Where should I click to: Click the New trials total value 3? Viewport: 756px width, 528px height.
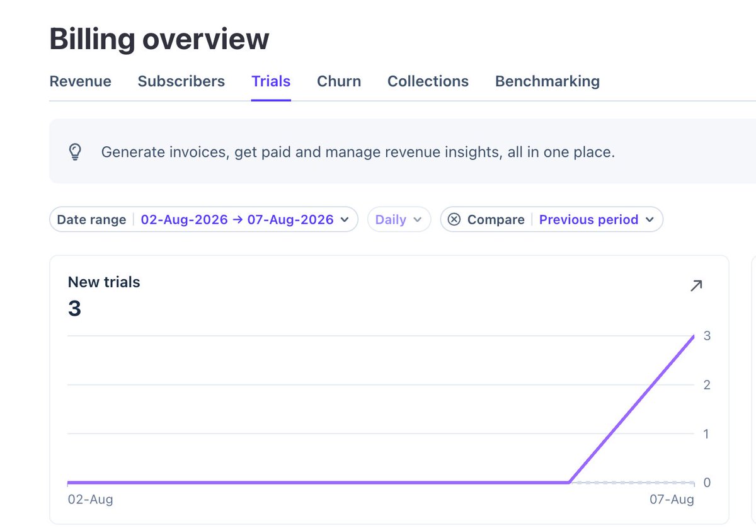pyautogui.click(x=74, y=309)
